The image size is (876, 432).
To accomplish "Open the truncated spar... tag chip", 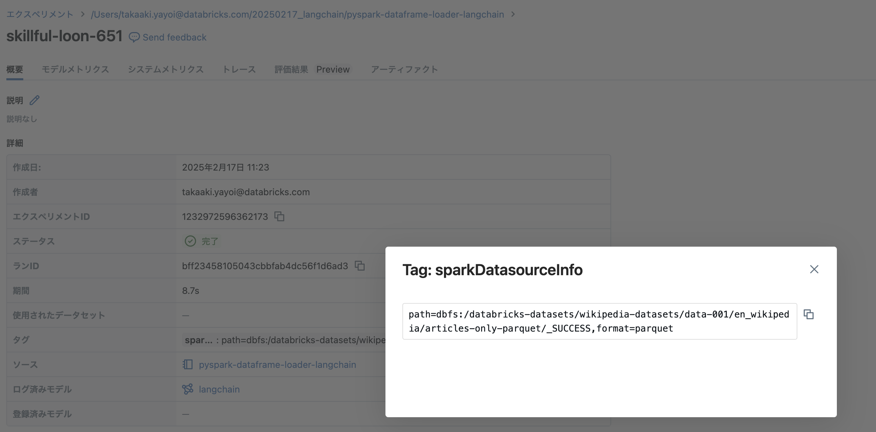I will (x=199, y=340).
